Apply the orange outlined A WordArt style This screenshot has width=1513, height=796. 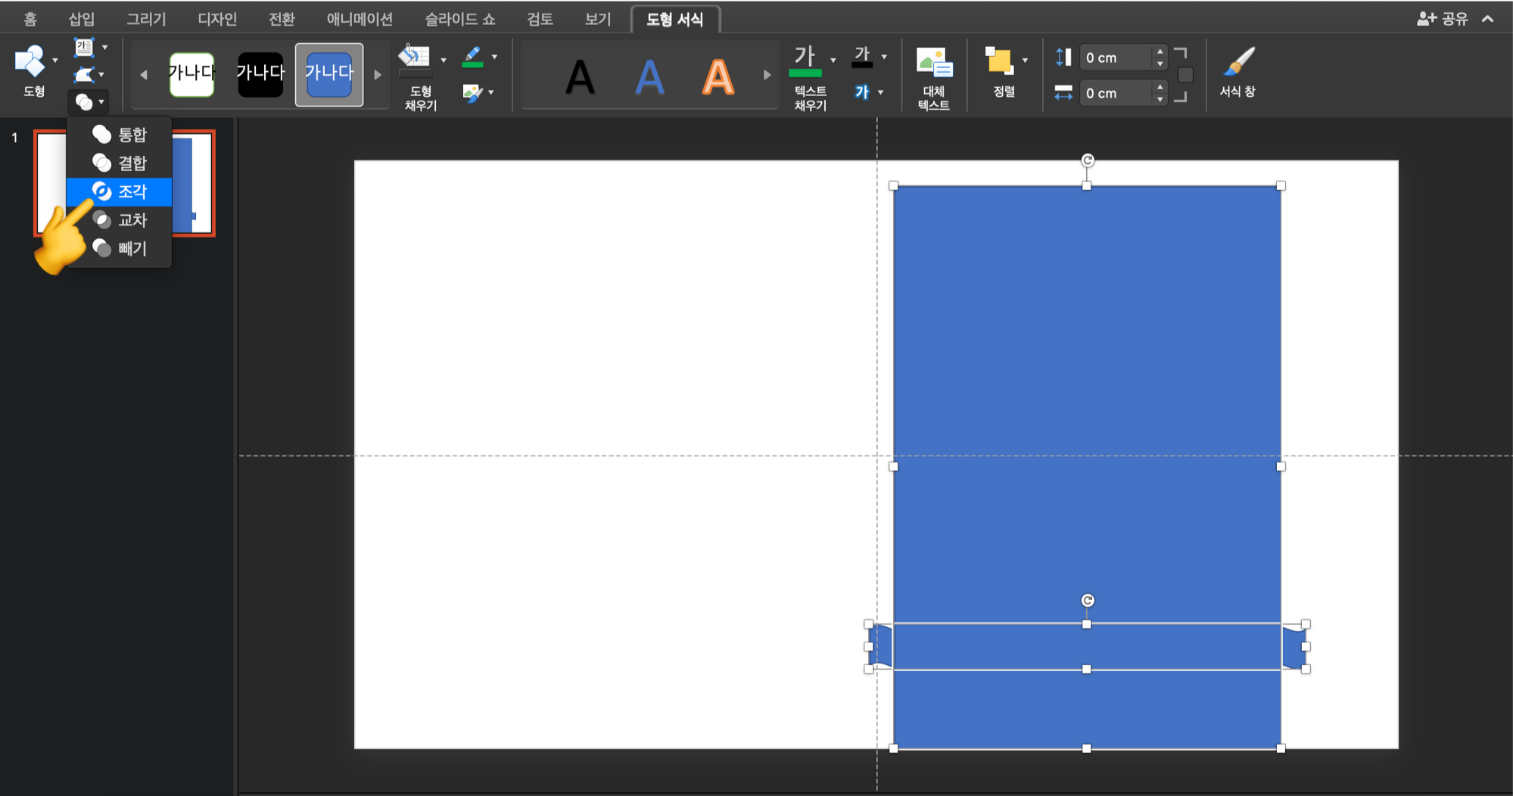click(718, 76)
